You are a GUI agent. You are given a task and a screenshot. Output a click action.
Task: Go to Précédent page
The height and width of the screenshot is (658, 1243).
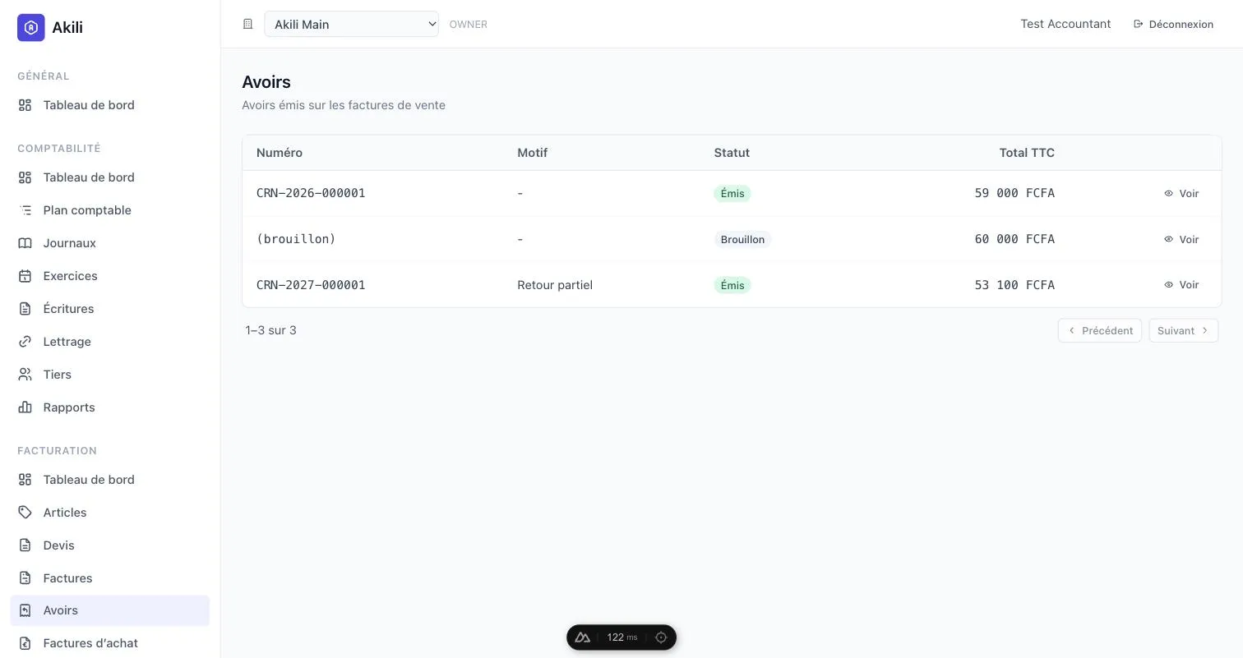(x=1099, y=330)
